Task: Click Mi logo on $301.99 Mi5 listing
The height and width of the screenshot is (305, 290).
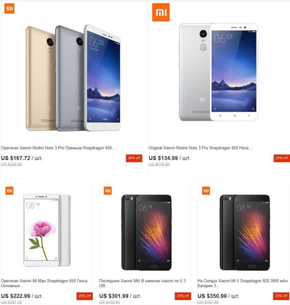Action: [x=108, y=191]
